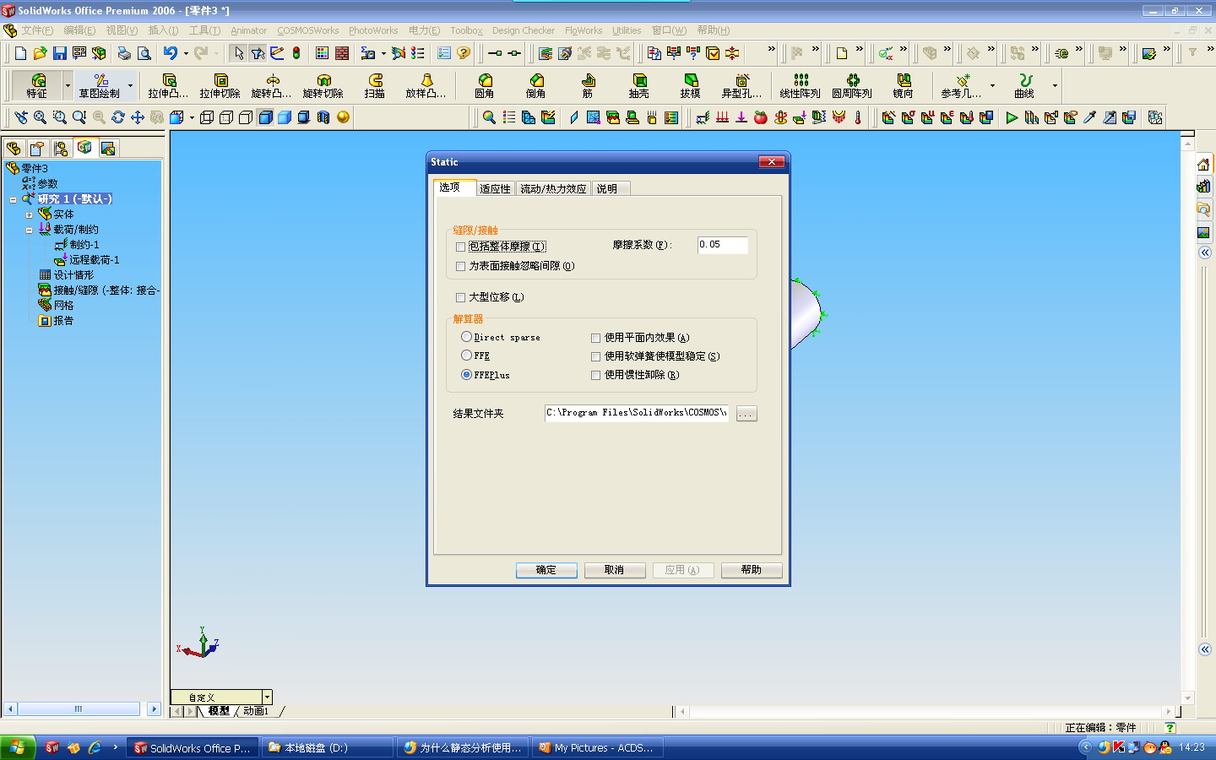Viewport: 1216px width, 760px height.
Task: Click the 圆角 fillet tool
Action: pos(484,85)
